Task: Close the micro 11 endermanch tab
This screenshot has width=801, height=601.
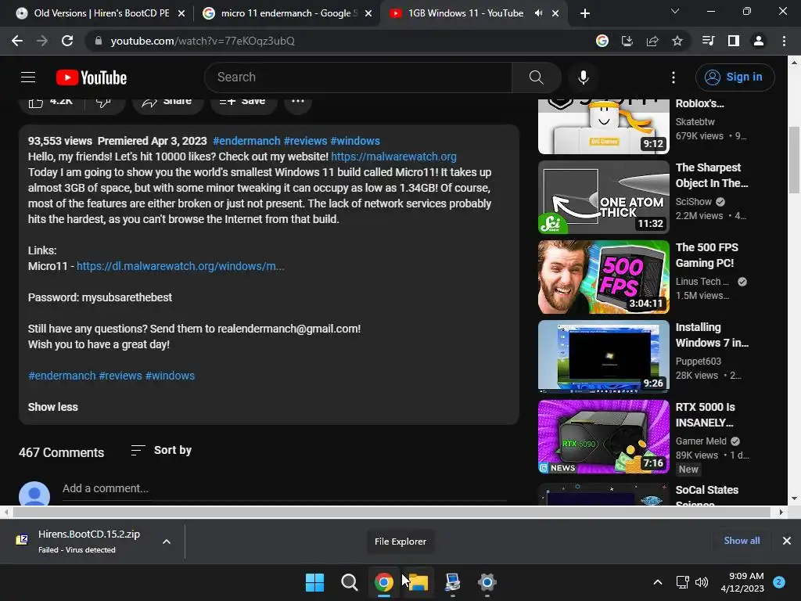Action: click(368, 13)
